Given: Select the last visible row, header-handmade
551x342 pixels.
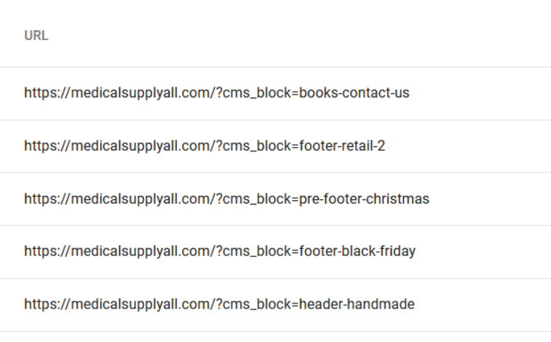Looking at the screenshot, I should 275,305.
